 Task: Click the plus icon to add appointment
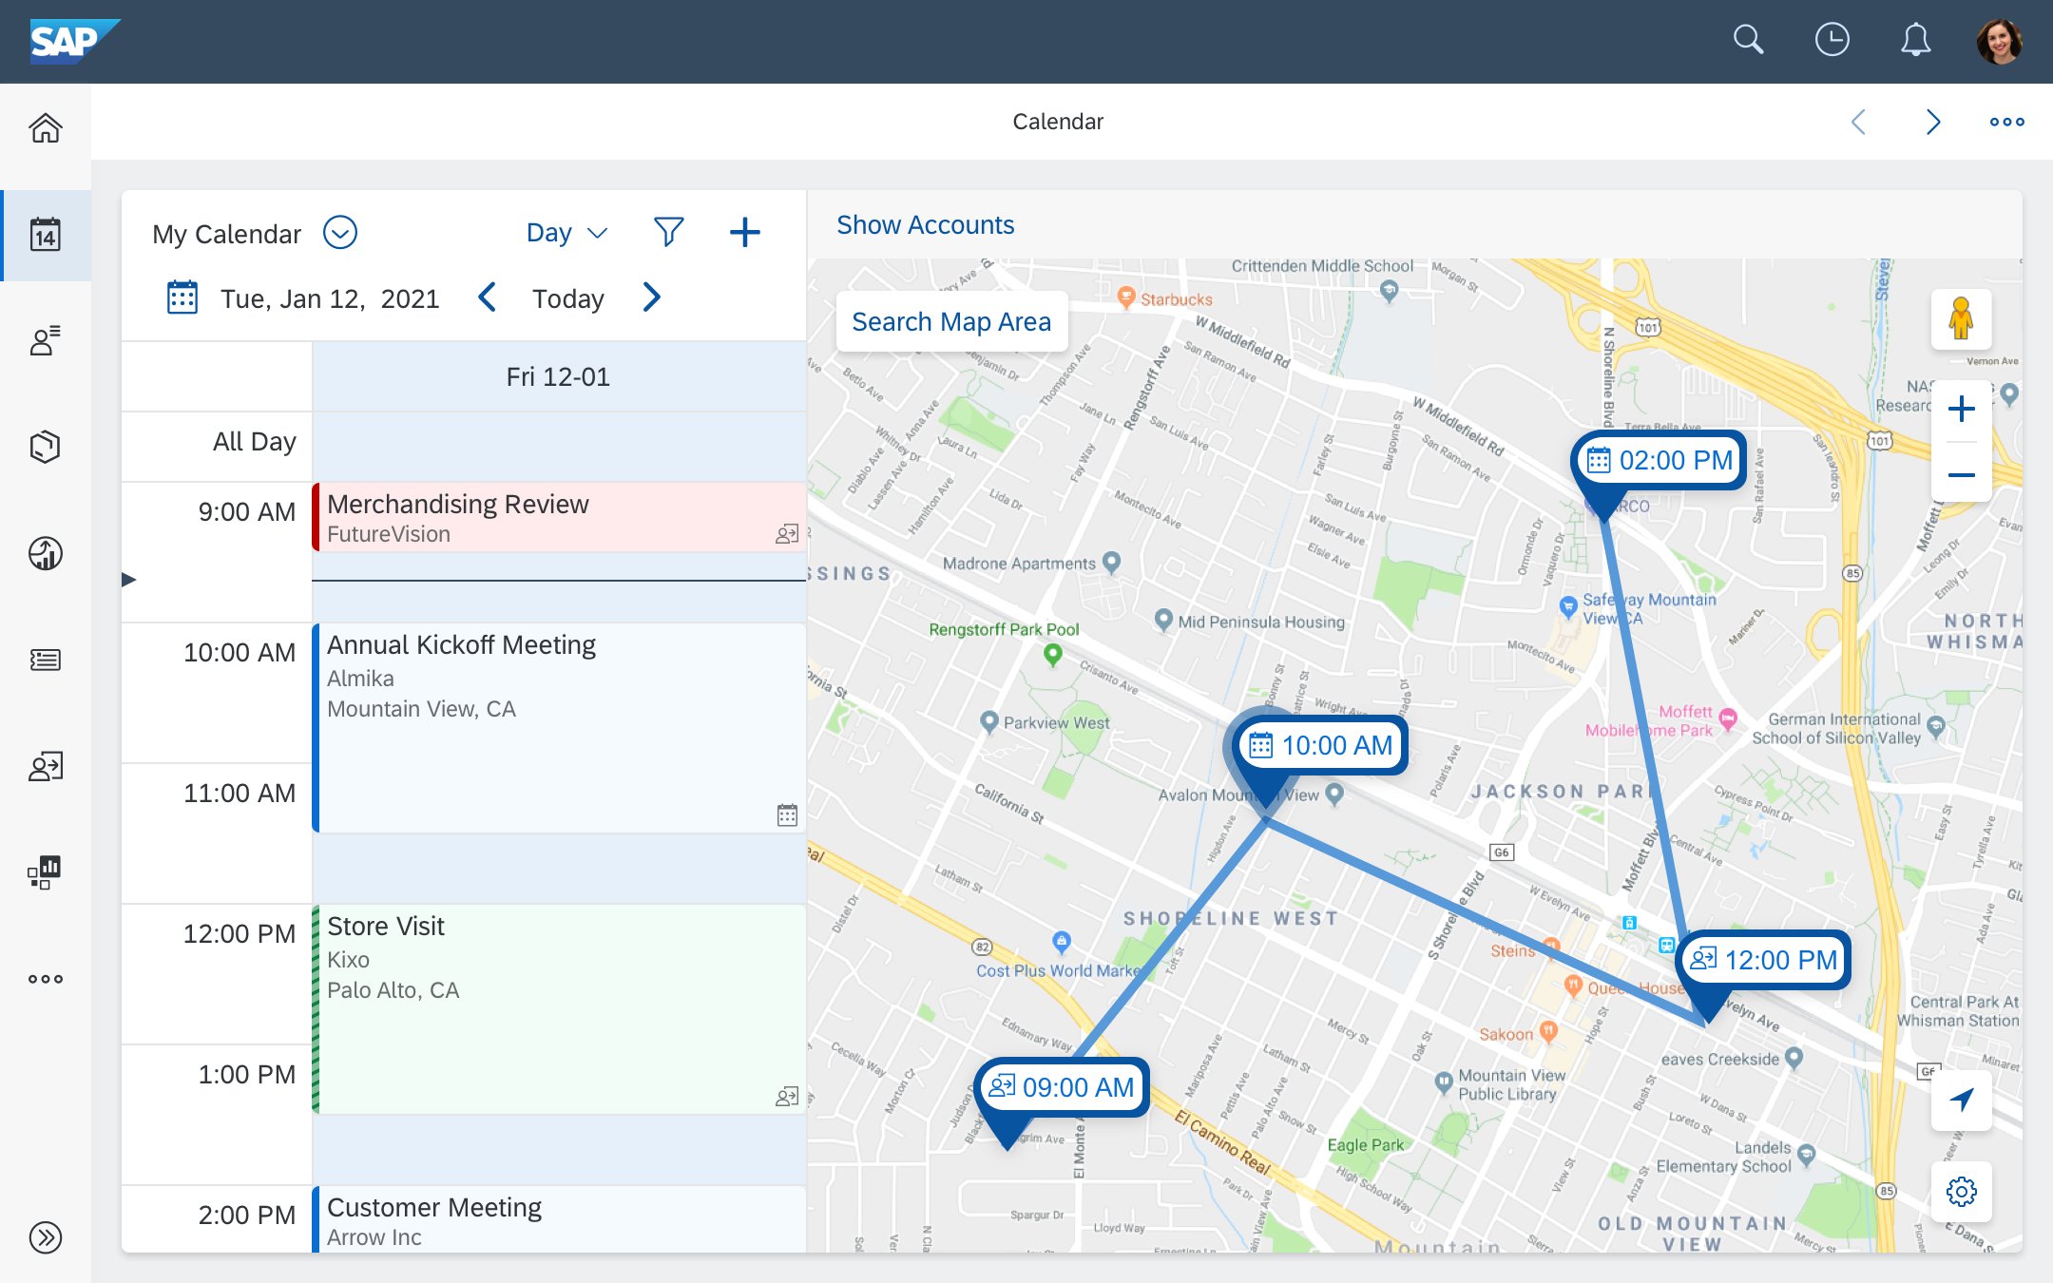tap(744, 232)
